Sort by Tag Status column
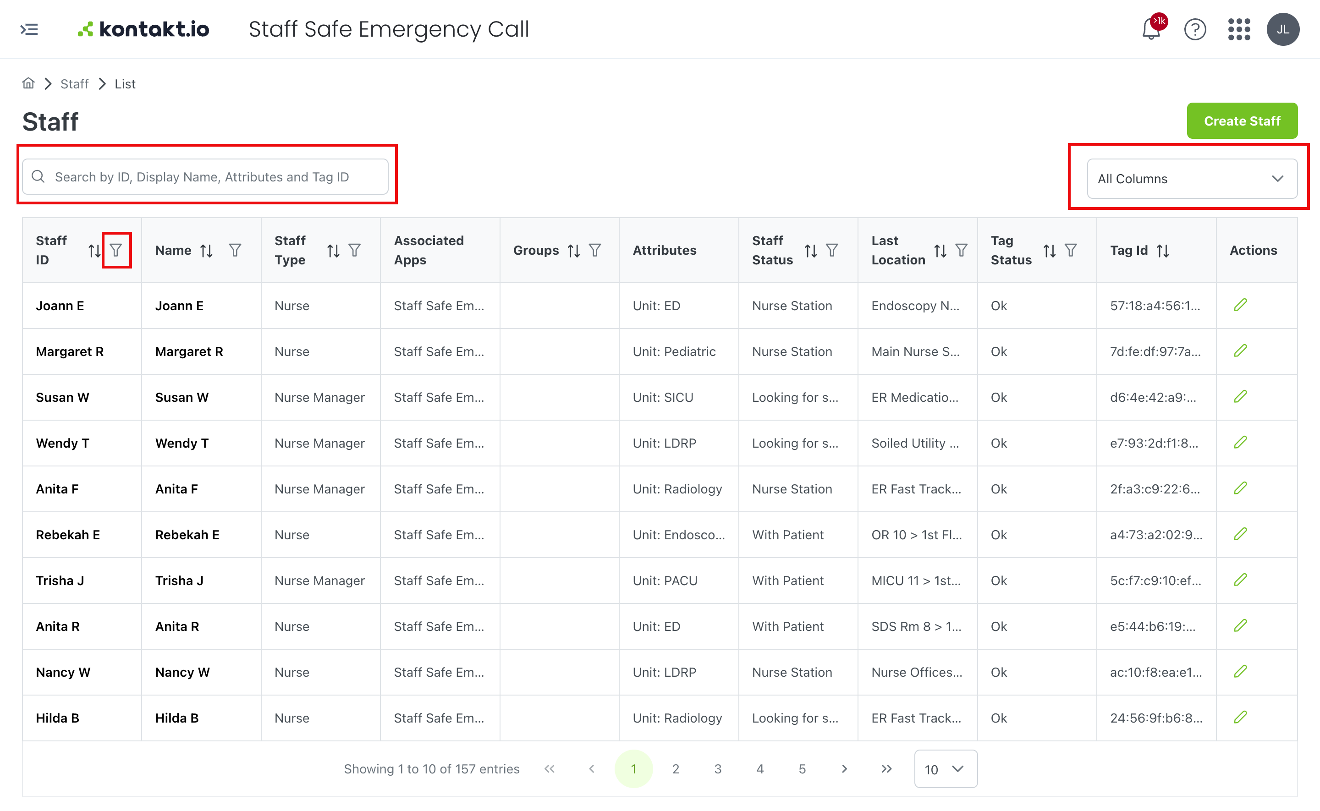The image size is (1320, 811). 1050,251
